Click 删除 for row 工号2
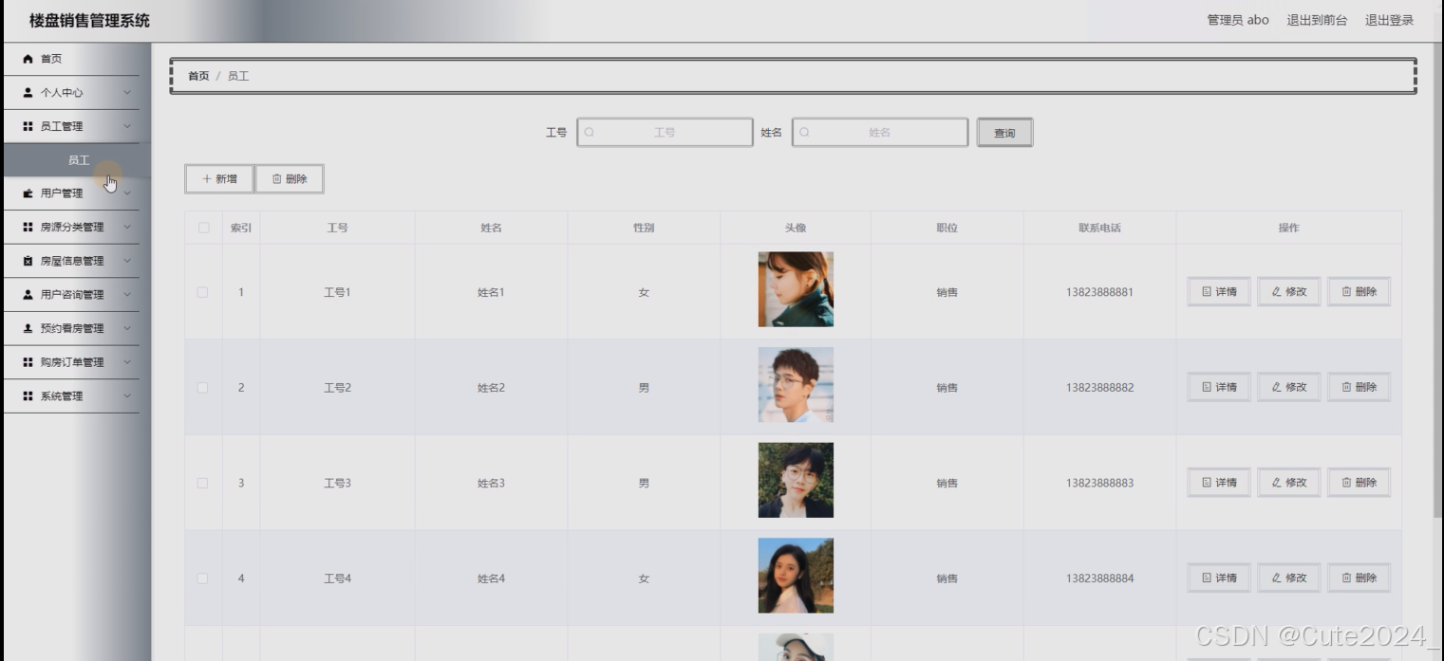The height and width of the screenshot is (661, 1444). pos(1359,387)
